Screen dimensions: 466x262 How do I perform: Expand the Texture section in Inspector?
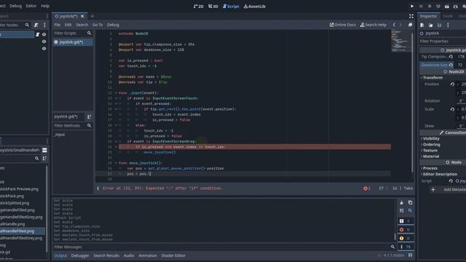pyautogui.click(x=430, y=151)
